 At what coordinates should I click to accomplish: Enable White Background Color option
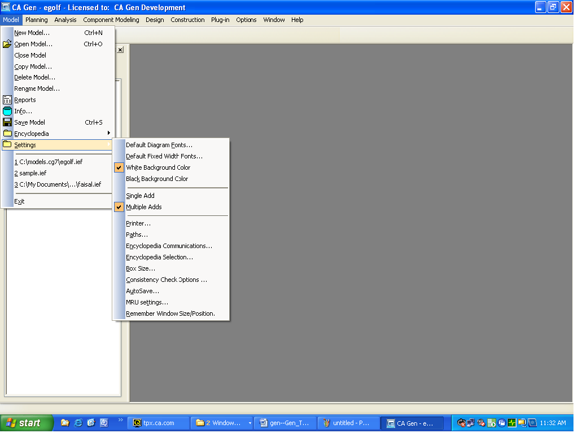tap(158, 167)
